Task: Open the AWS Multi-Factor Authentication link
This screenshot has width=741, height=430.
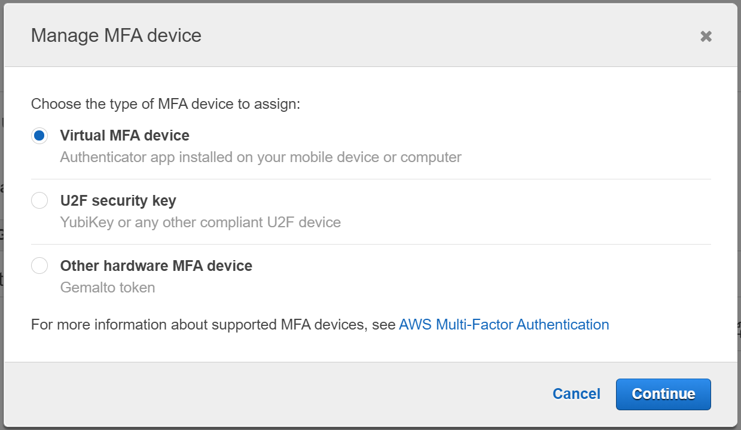Action: 504,325
